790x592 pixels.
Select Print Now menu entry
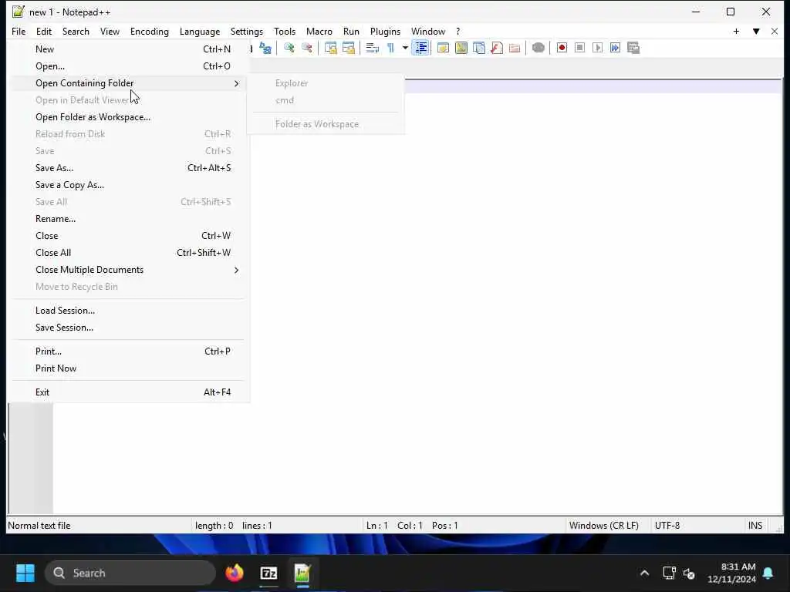pos(129,368)
